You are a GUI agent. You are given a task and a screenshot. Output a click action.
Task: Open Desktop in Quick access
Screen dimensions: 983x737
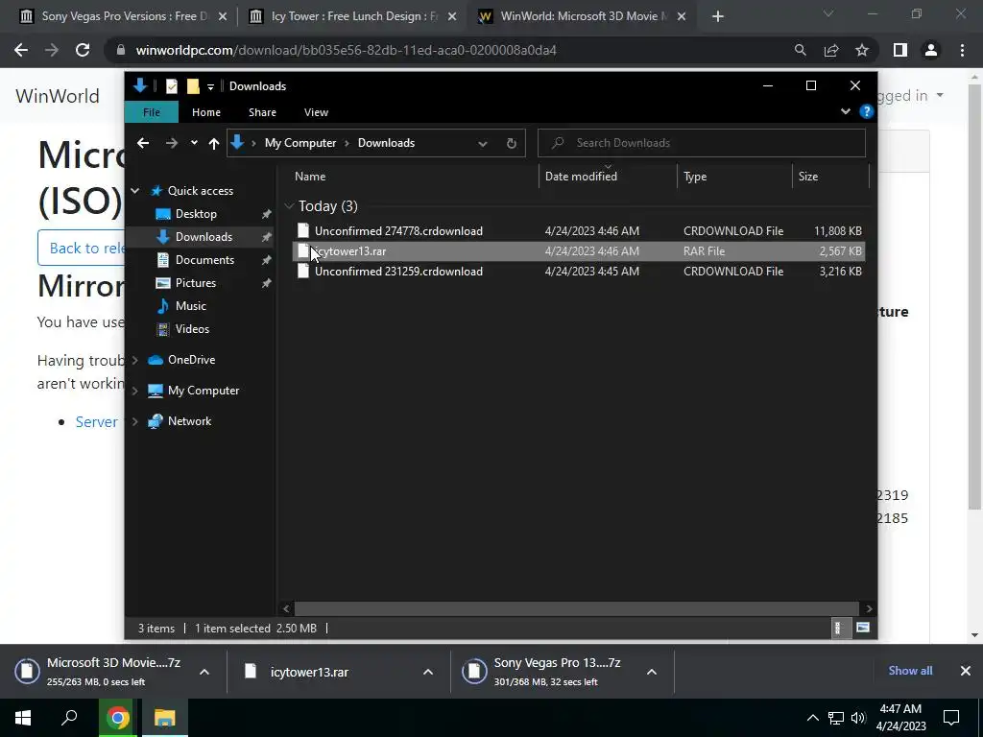point(196,214)
